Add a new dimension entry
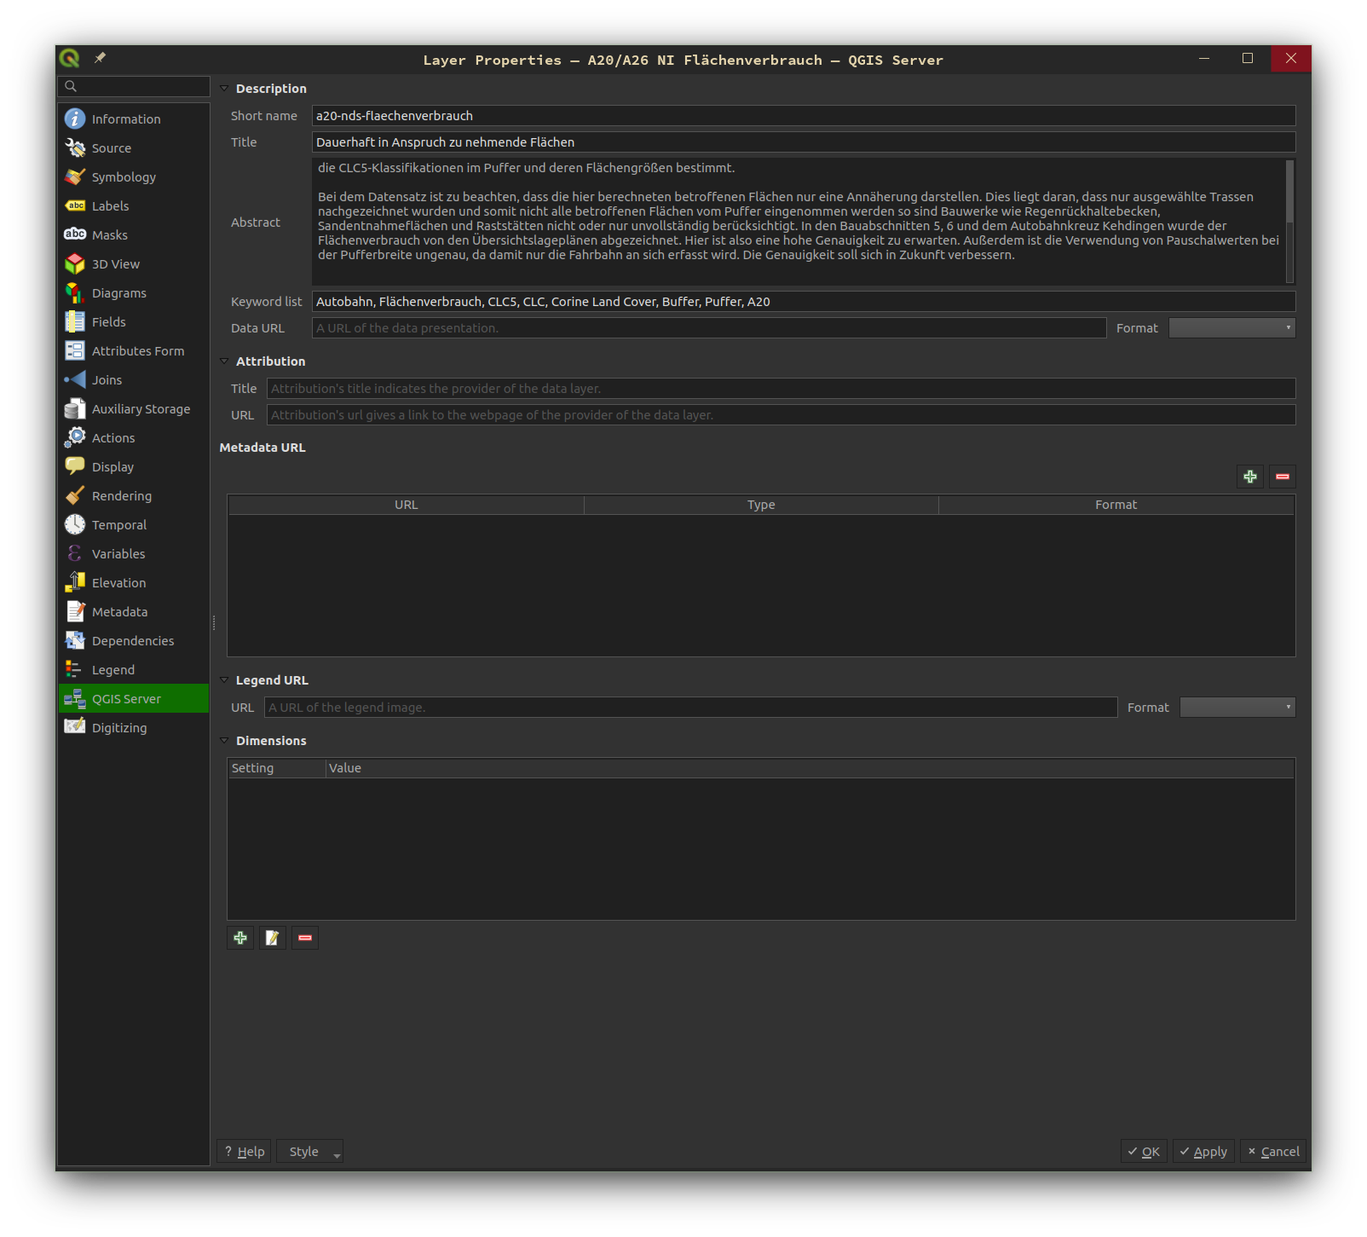The image size is (1367, 1237). tap(240, 938)
